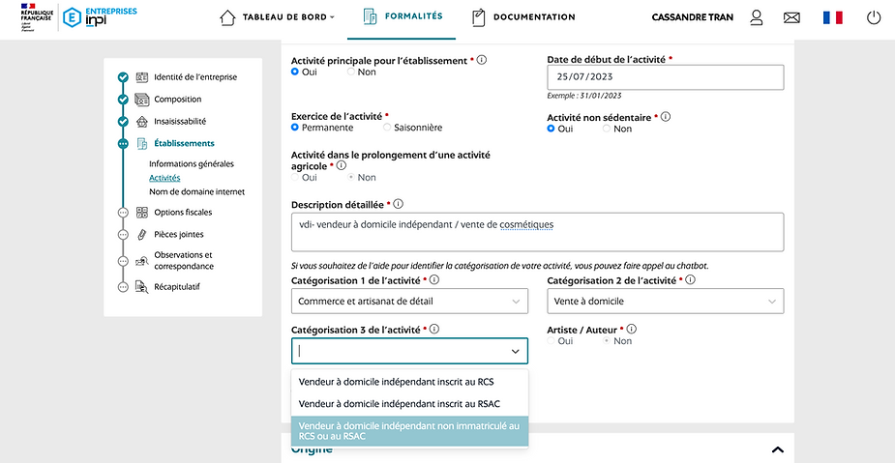Open the Tableau de bord menu
Image resolution: width=895 pixels, height=463 pixels.
[277, 16]
